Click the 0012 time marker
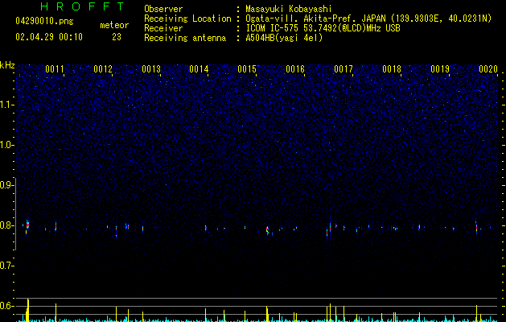The image size is (506, 322). (103, 69)
